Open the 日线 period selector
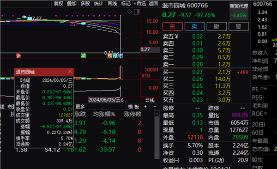This screenshot has width=277, height=169. 150,100
